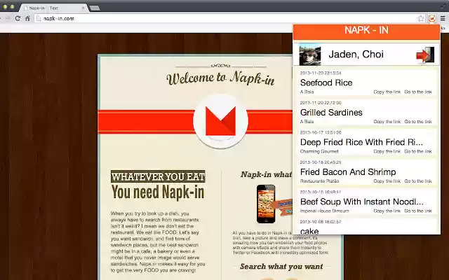Go to the link for Deep Fried Rice
This screenshot has width=449, height=280.
click(x=418, y=151)
